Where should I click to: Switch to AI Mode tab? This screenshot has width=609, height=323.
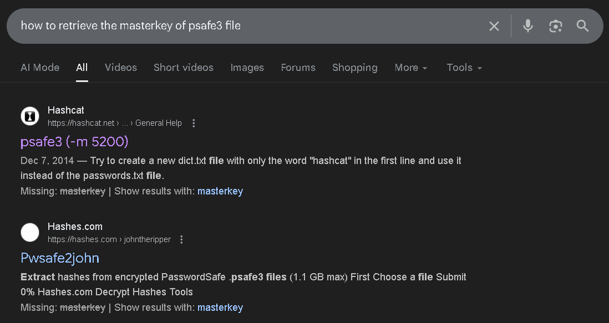click(40, 68)
